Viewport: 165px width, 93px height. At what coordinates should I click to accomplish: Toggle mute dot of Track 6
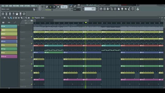coord(31,64)
